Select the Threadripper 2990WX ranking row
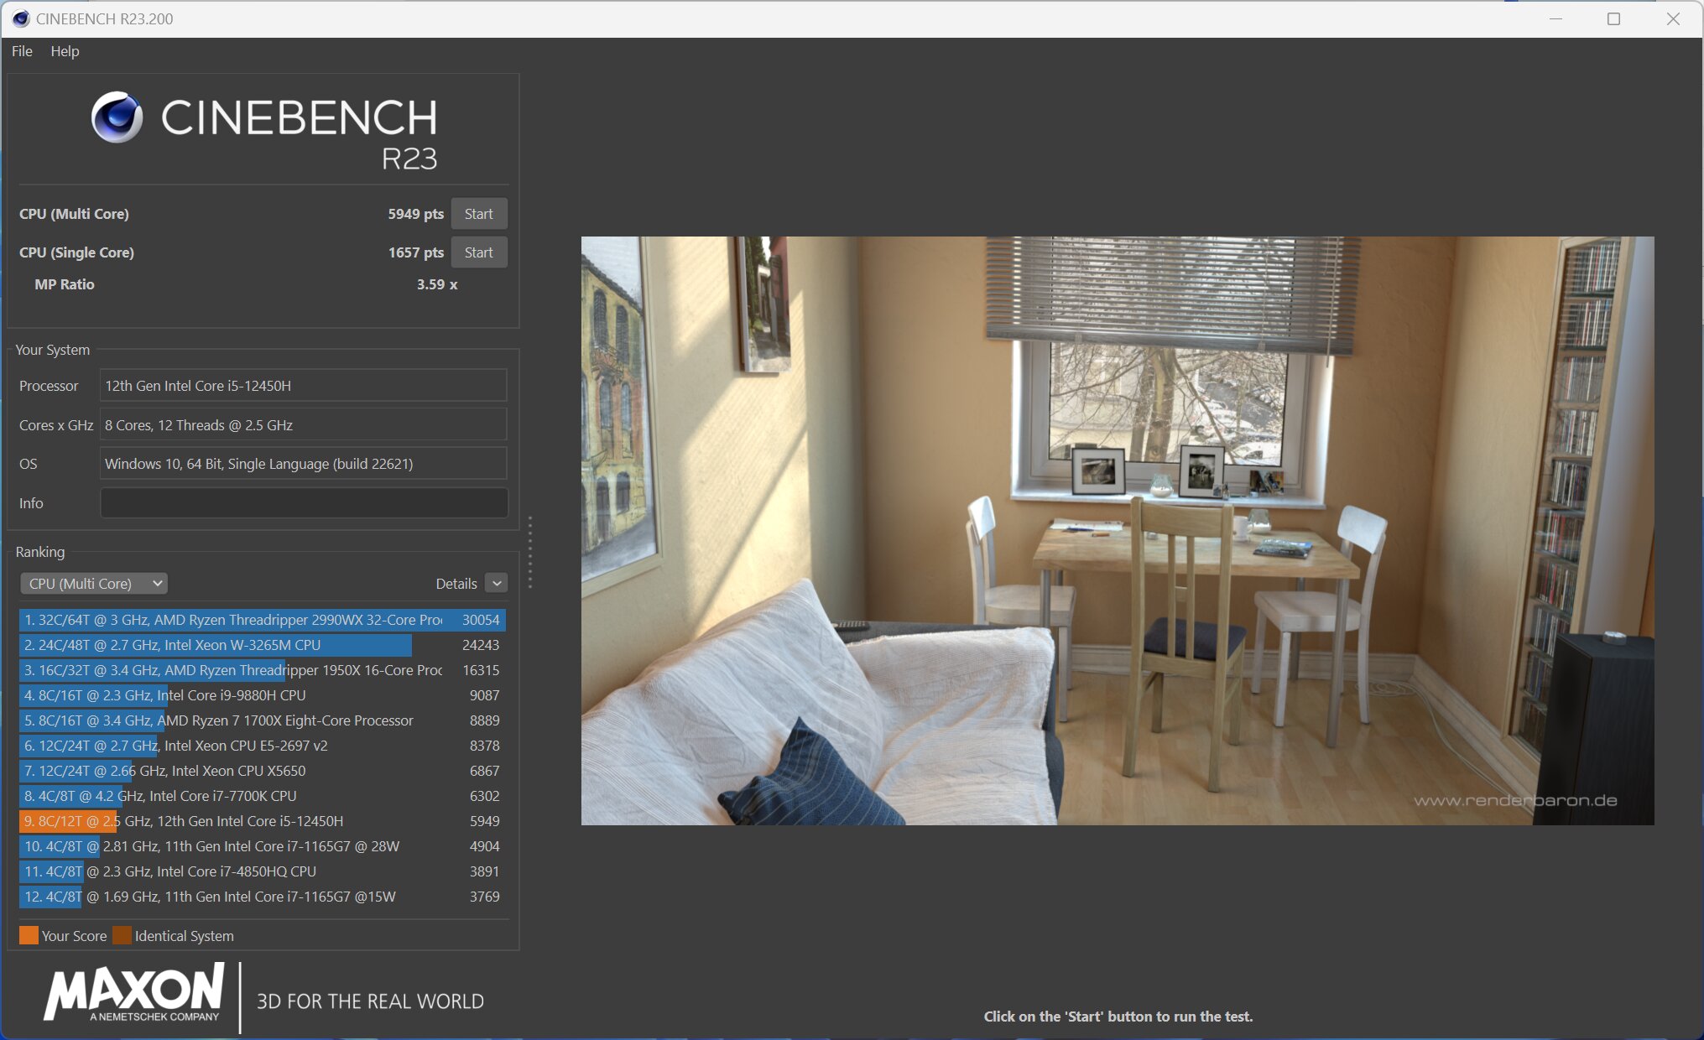The image size is (1704, 1040). pos(263,620)
